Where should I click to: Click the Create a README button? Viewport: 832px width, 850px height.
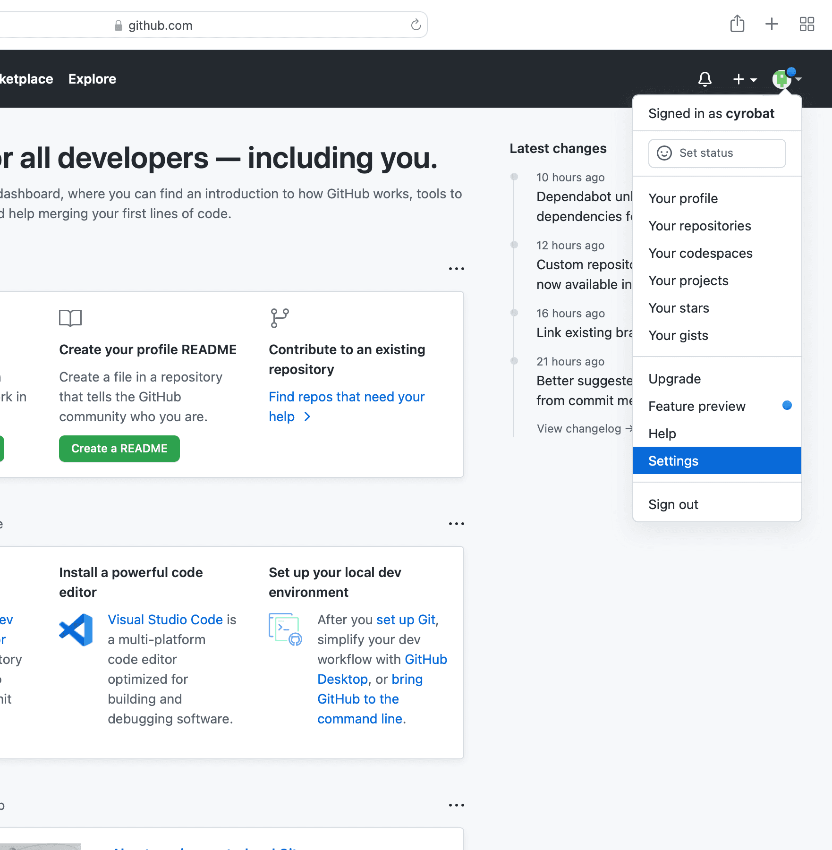click(x=119, y=449)
